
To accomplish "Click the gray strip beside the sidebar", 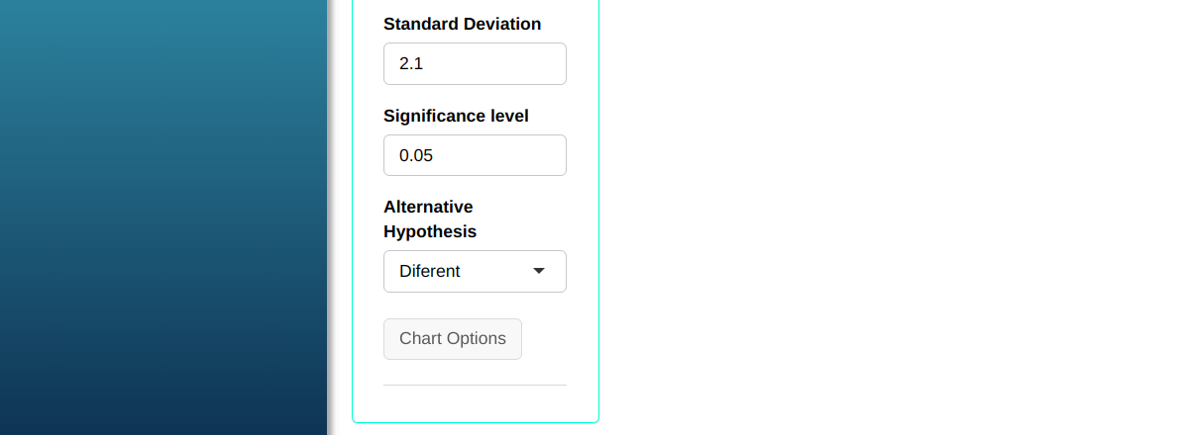I will [x=333, y=217].
